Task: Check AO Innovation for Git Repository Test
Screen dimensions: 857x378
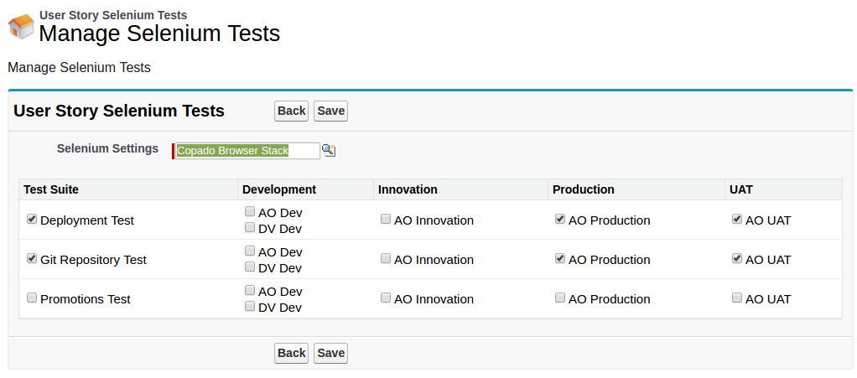Action: [x=386, y=259]
